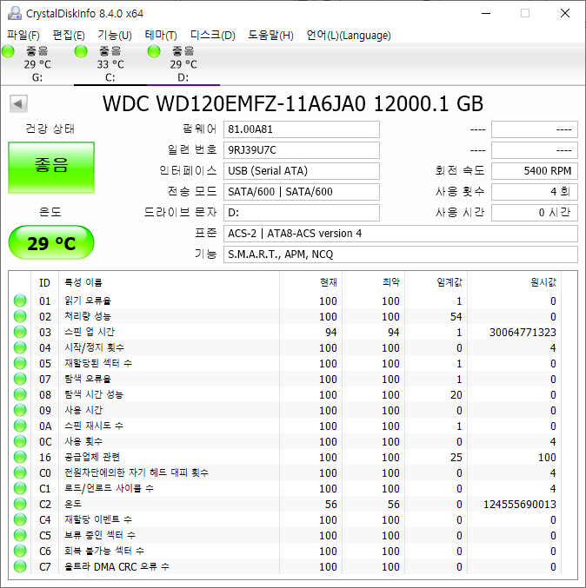Minimize the CrystalDiskInfo window

pyautogui.click(x=486, y=14)
